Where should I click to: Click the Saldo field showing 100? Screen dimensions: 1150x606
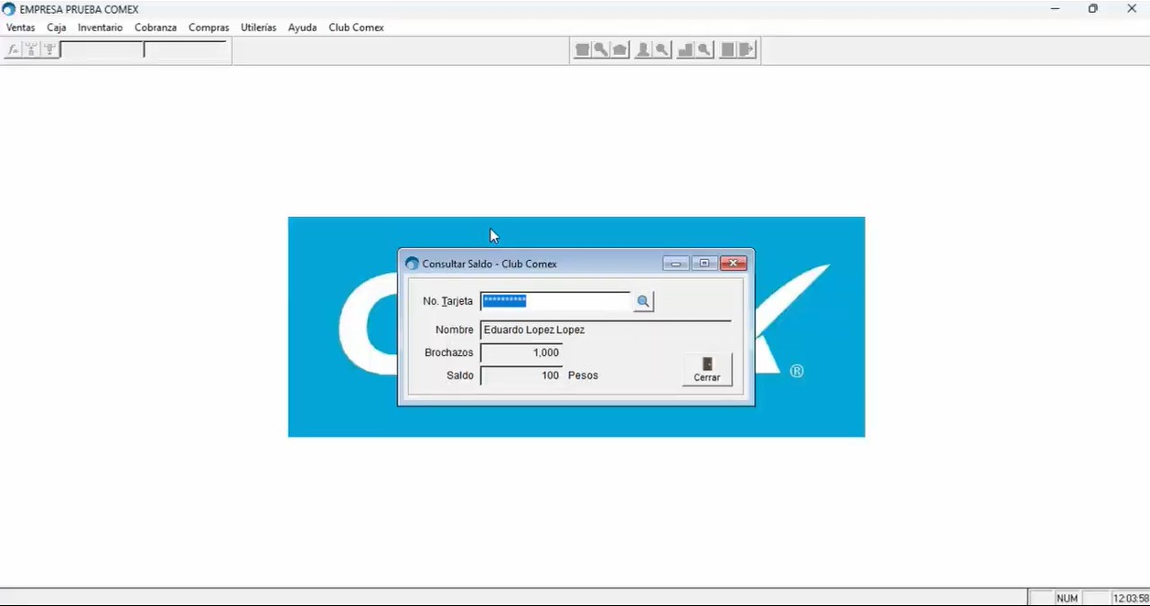point(521,375)
